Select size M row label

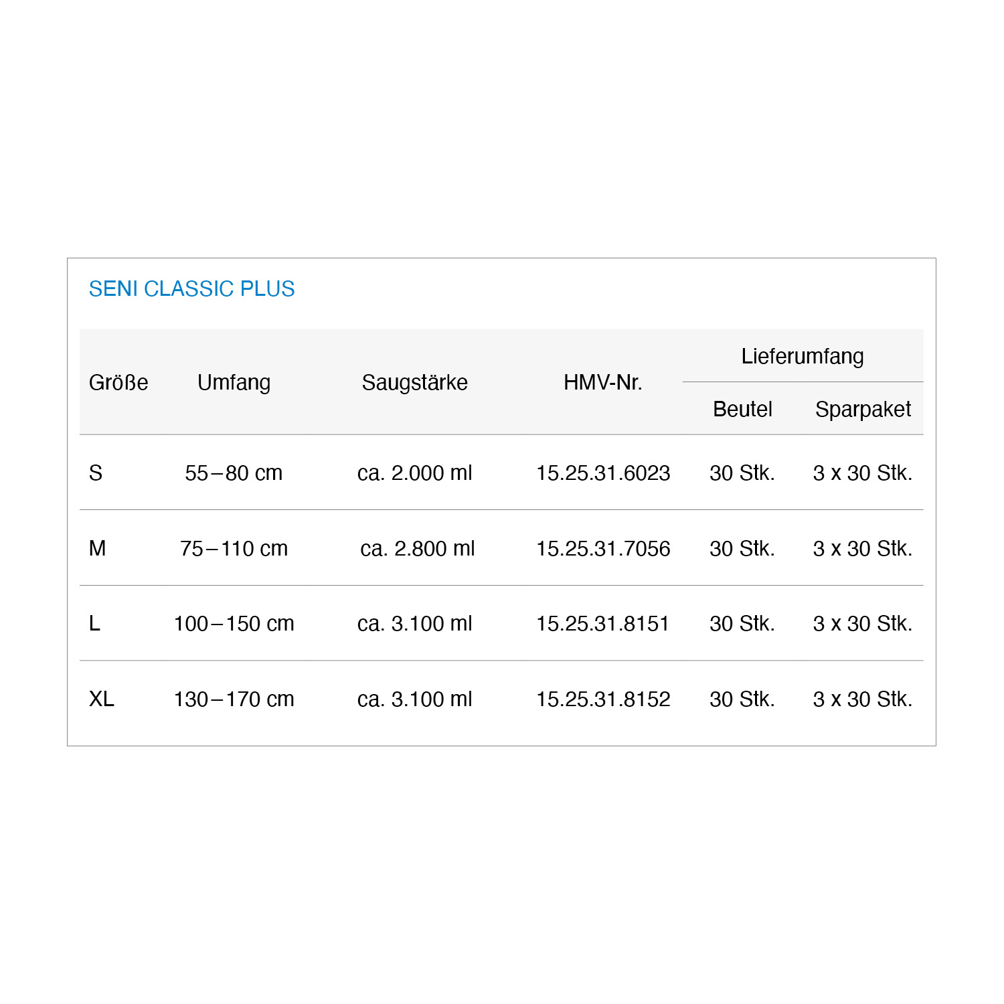tap(97, 549)
